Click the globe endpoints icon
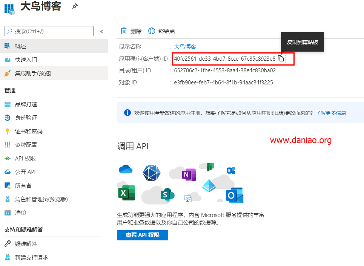Viewport: 364px width, 266px height. click(152, 31)
